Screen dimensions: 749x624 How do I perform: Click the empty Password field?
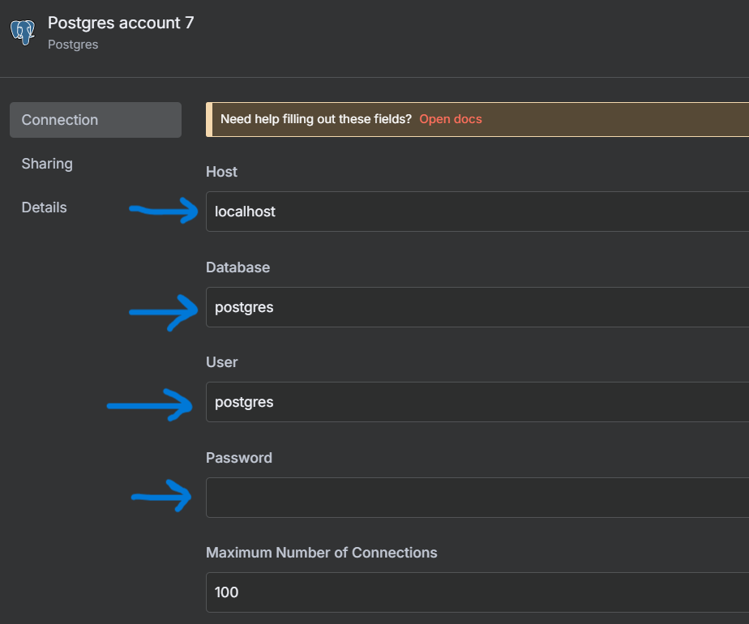(477, 498)
